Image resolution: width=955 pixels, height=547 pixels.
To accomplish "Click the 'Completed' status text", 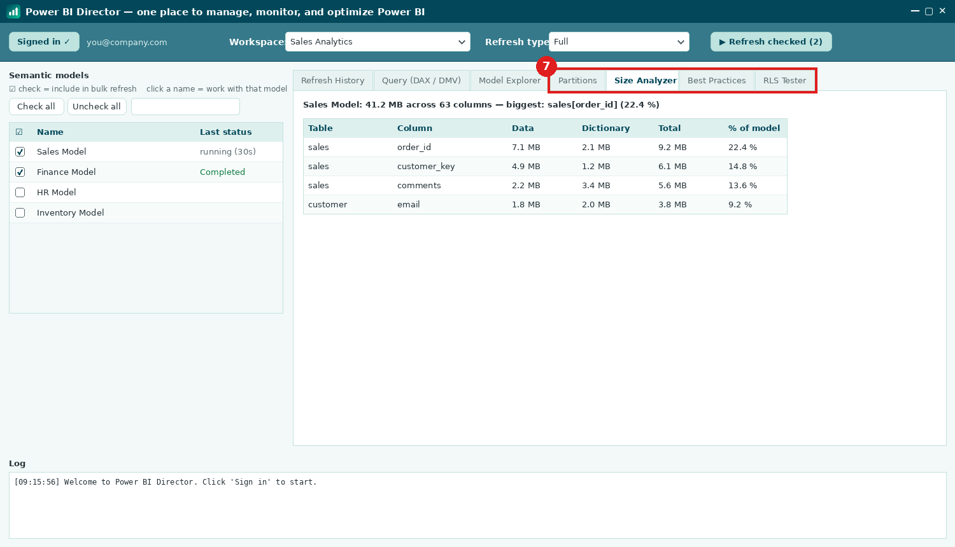I will point(222,172).
